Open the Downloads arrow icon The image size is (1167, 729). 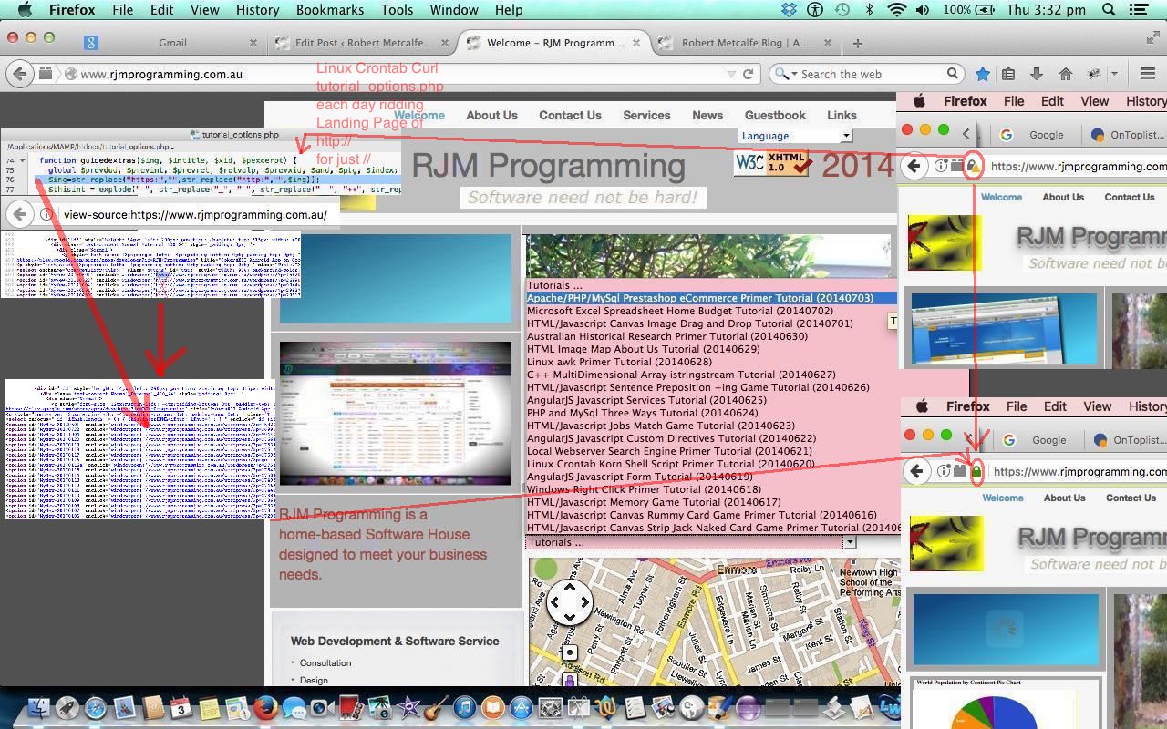(1037, 74)
